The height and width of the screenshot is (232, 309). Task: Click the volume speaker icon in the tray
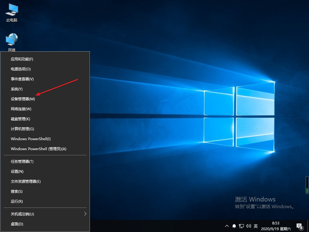[x=248, y=226]
